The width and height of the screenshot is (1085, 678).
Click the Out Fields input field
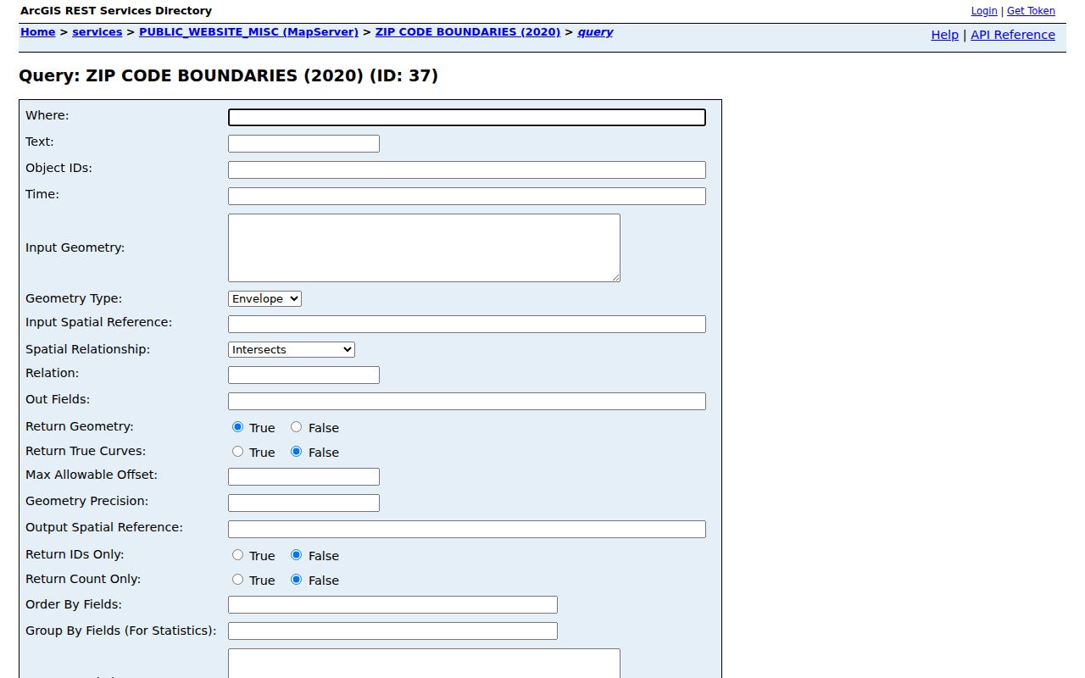coord(467,402)
